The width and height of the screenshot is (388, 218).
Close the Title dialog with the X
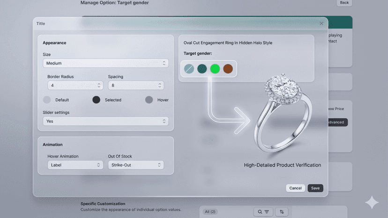click(x=321, y=23)
